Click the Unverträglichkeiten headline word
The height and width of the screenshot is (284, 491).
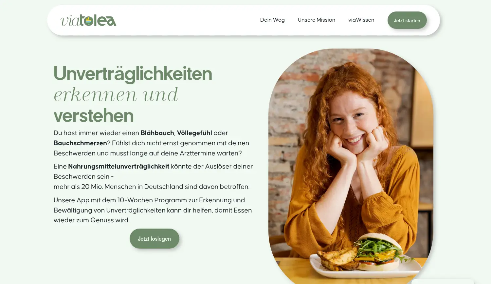pos(133,73)
